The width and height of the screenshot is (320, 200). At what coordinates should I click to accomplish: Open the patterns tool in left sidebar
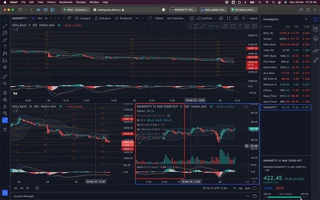click(5, 53)
